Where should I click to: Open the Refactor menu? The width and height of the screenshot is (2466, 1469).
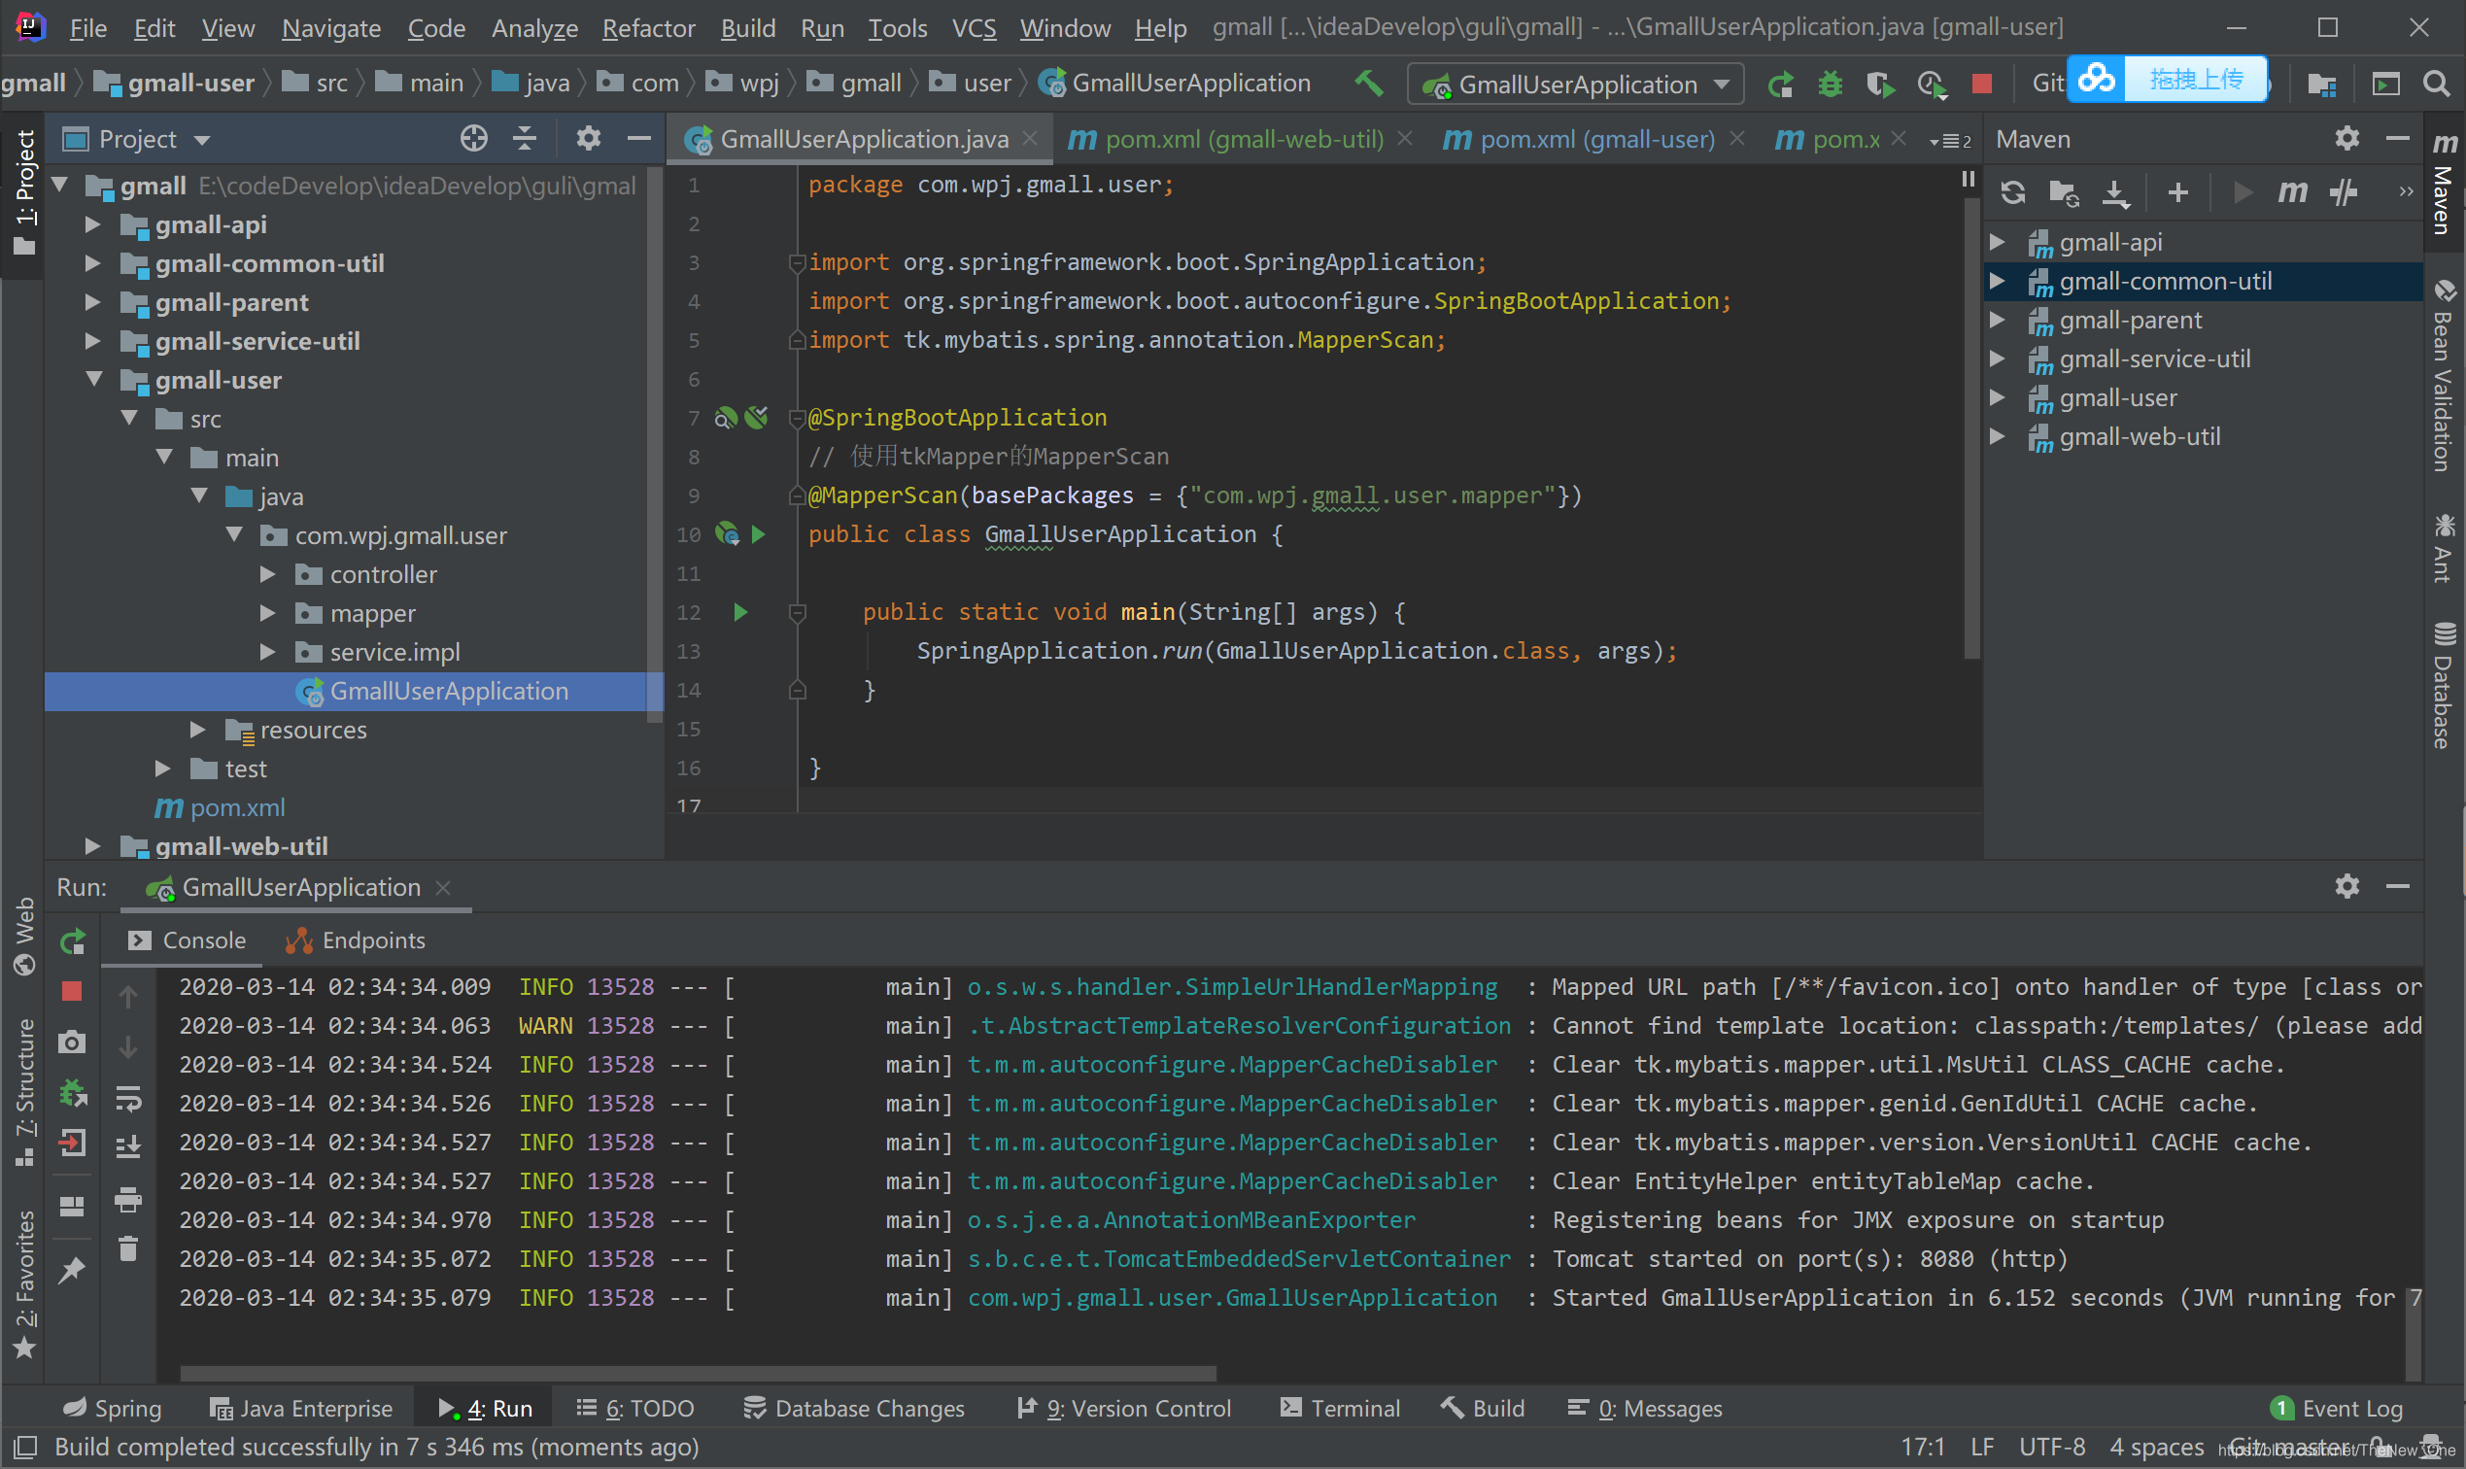(648, 28)
